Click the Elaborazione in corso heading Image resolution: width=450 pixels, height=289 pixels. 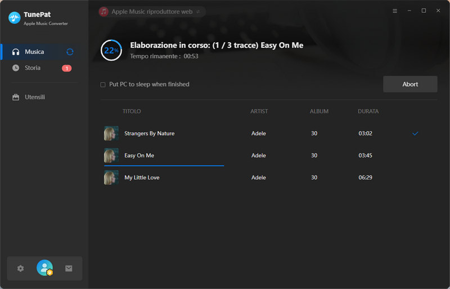click(x=217, y=46)
